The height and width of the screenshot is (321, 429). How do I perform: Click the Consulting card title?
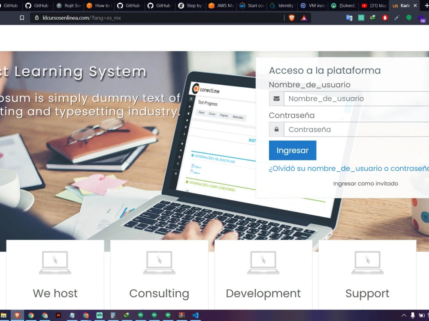click(159, 294)
